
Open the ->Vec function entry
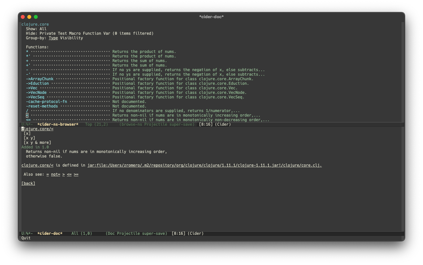tap(32, 88)
